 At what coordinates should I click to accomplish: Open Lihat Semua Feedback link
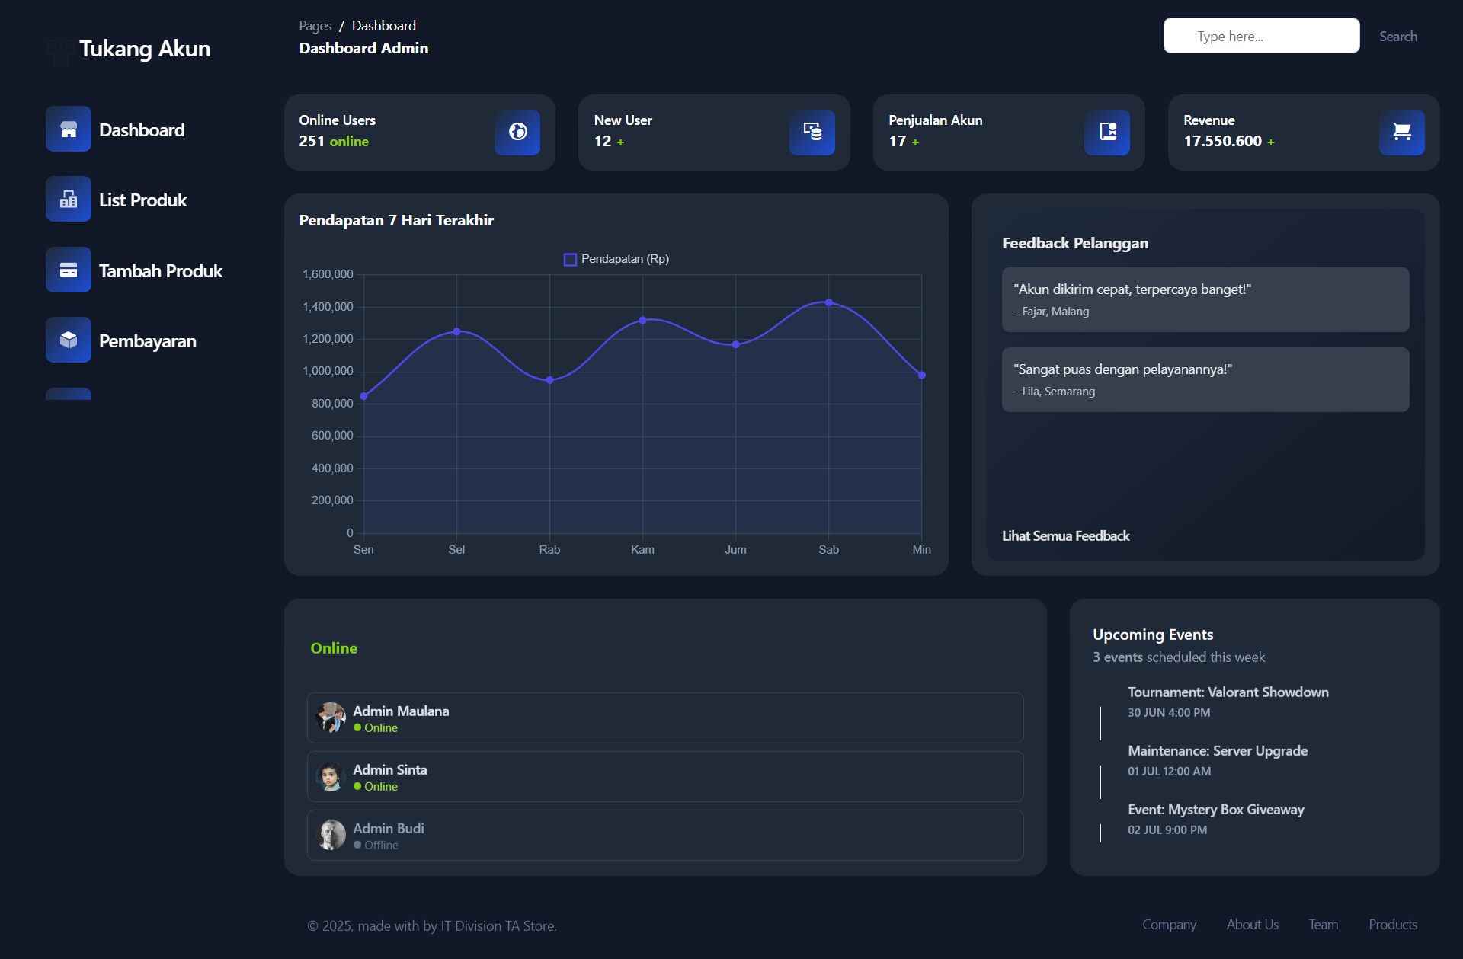(1065, 536)
